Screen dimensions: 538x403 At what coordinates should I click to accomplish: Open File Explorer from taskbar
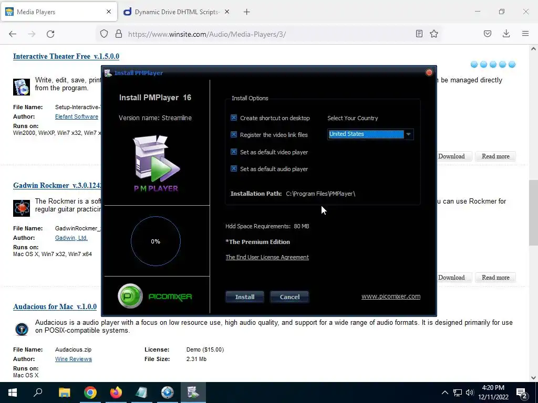(64, 393)
